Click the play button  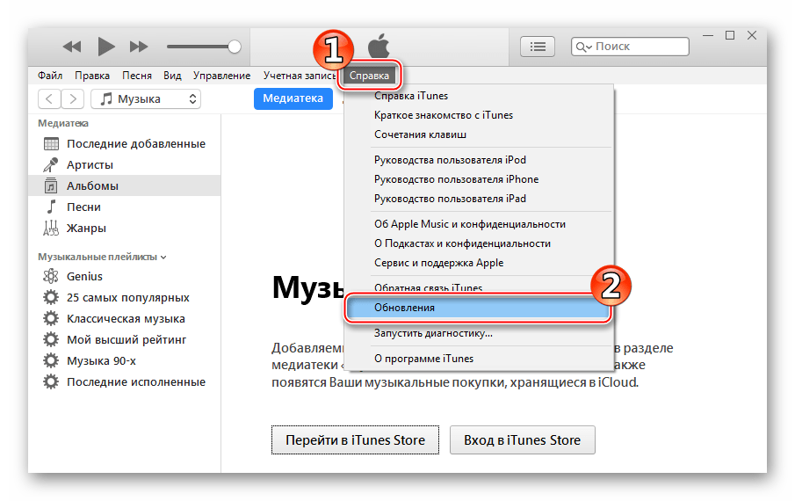tap(106, 47)
